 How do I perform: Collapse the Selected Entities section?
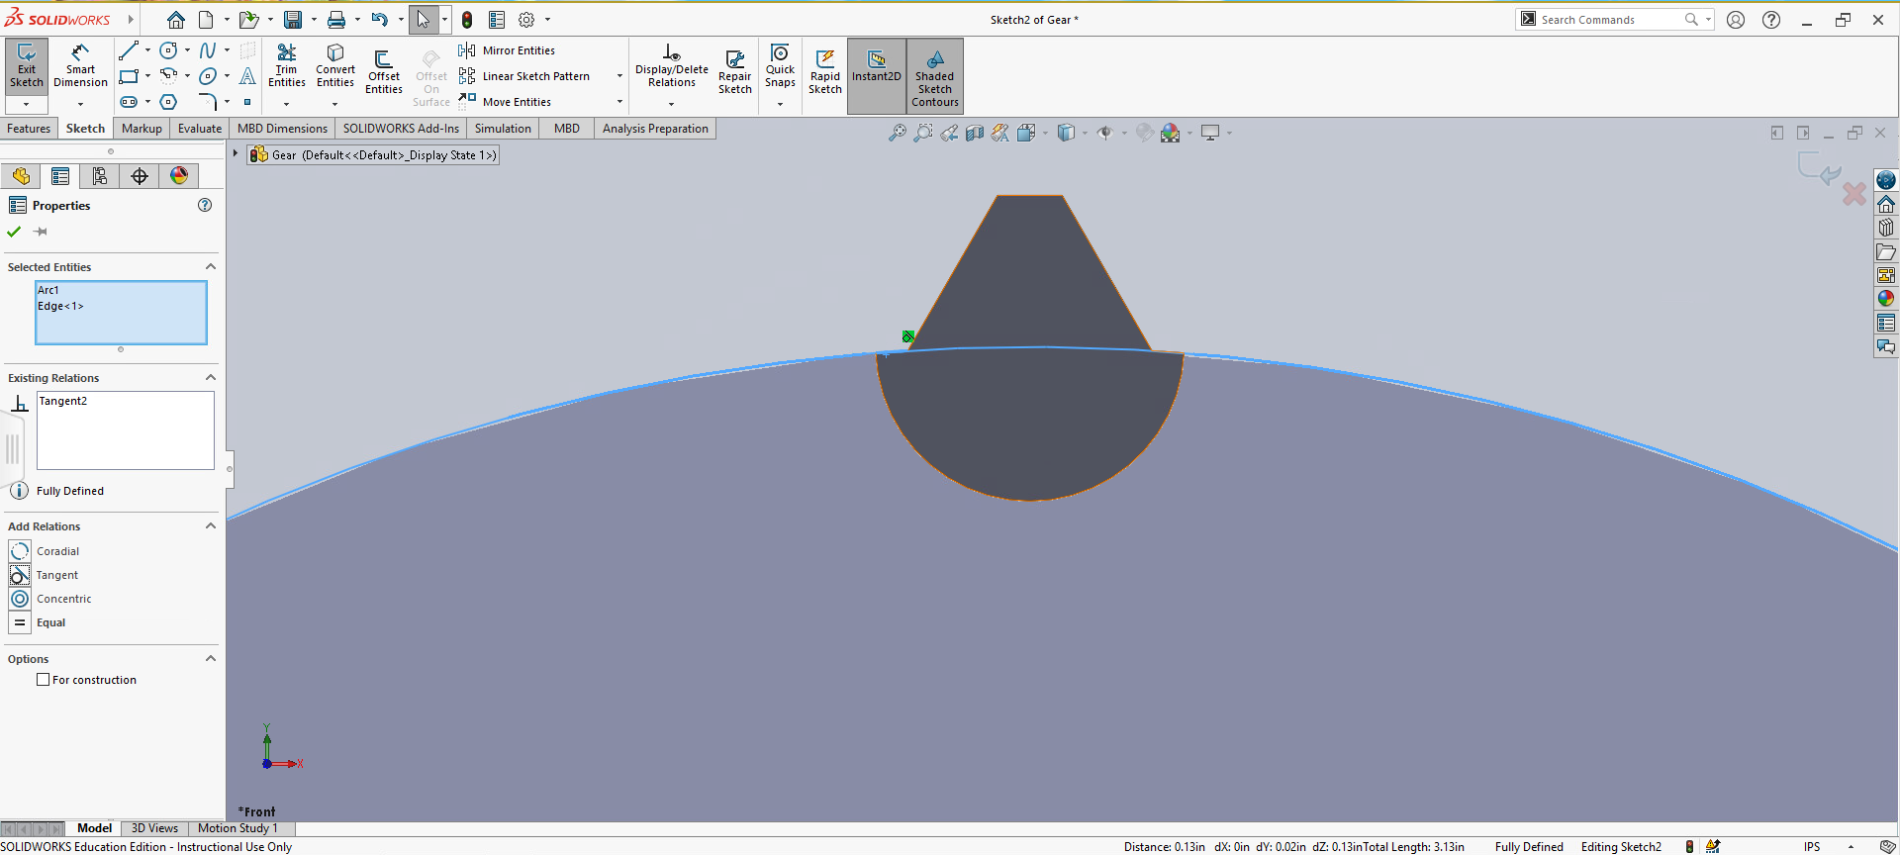pyautogui.click(x=210, y=267)
